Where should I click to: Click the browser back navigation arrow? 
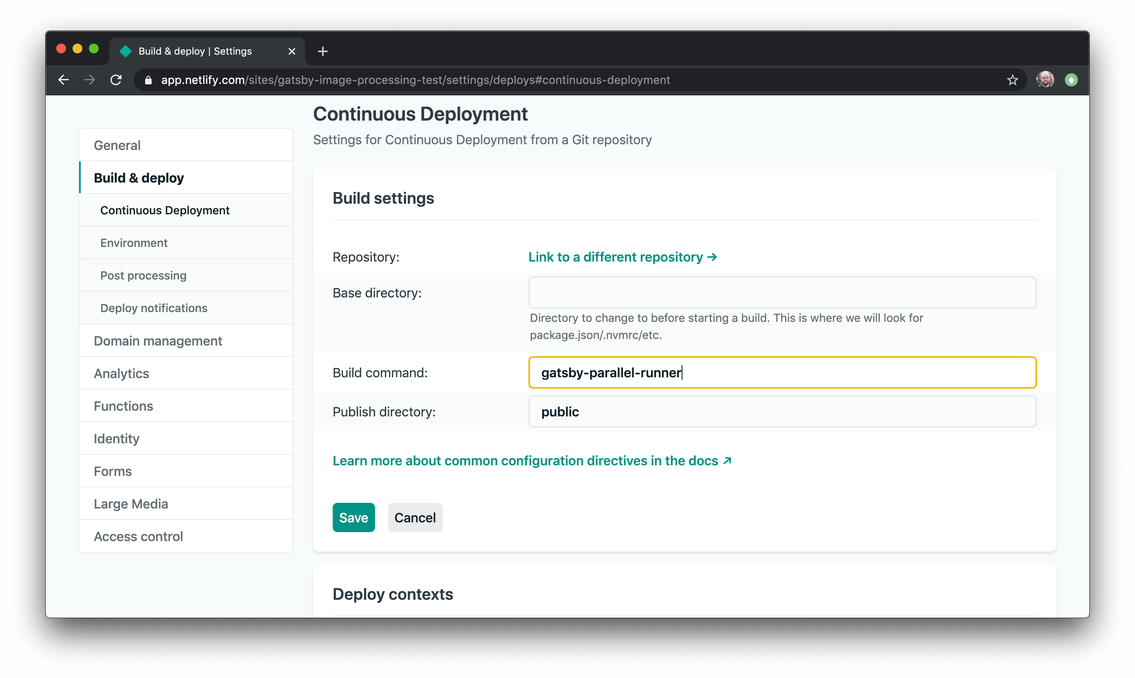pos(63,79)
